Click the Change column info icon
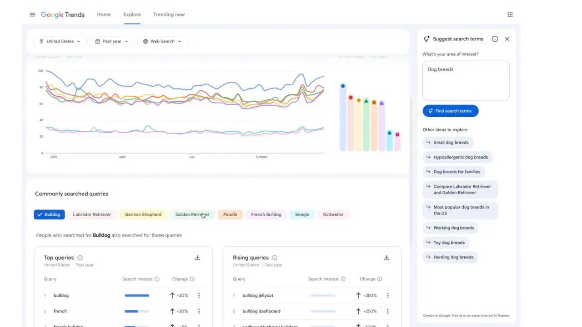Screen dimensions: 582x327 tap(192, 279)
